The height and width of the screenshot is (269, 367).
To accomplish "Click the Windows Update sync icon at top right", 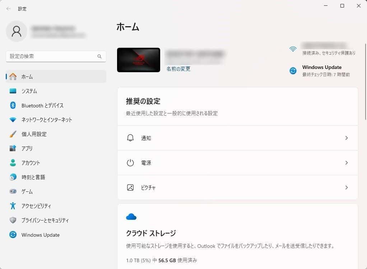I will [293, 70].
